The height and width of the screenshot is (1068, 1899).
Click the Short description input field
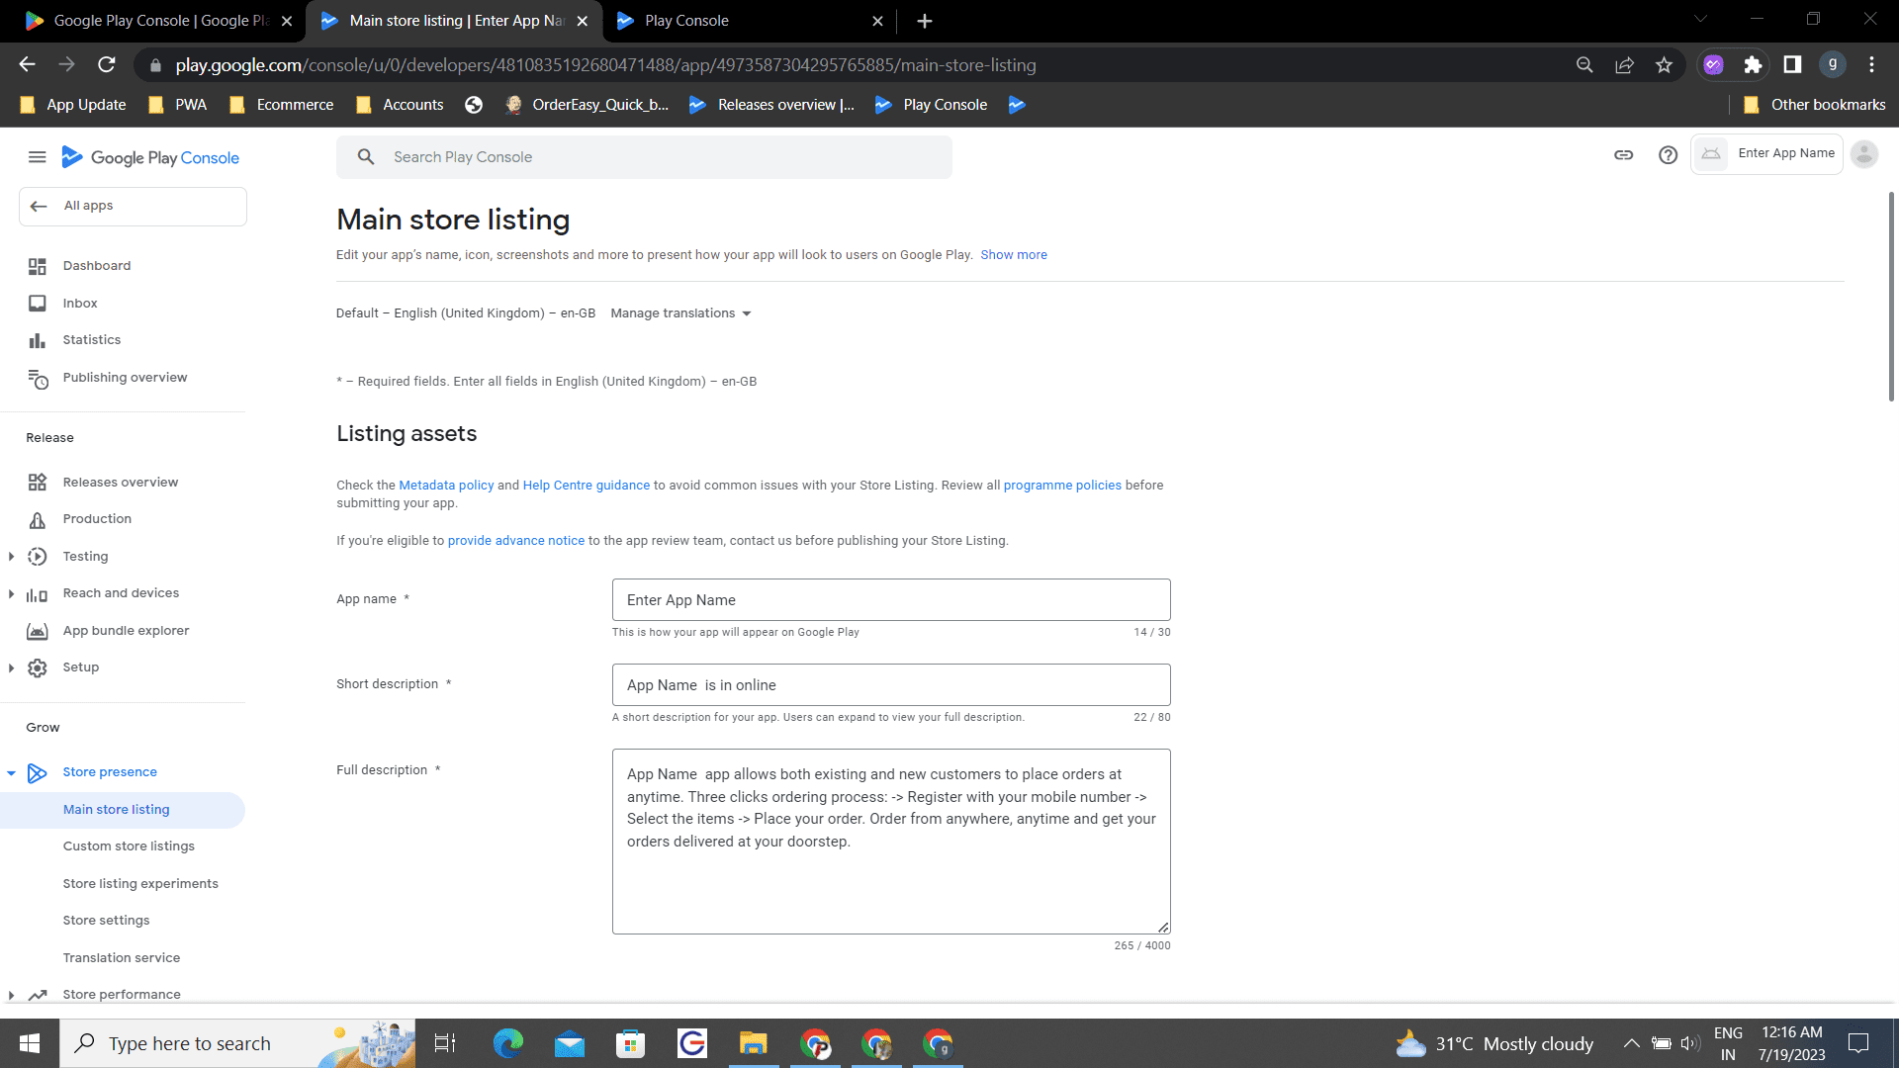click(890, 685)
